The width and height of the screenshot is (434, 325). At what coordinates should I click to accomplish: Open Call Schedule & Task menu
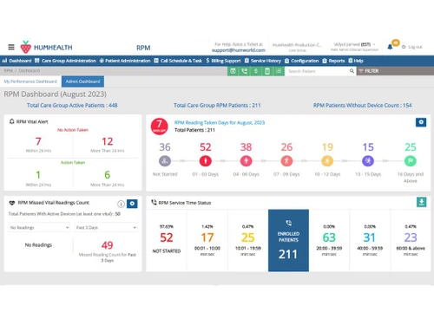point(178,61)
